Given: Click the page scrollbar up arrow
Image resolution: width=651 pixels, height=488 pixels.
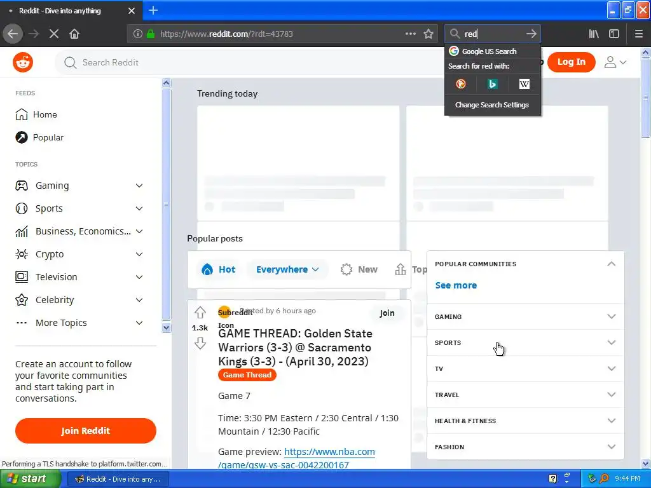Looking at the screenshot, I should click(645, 52).
